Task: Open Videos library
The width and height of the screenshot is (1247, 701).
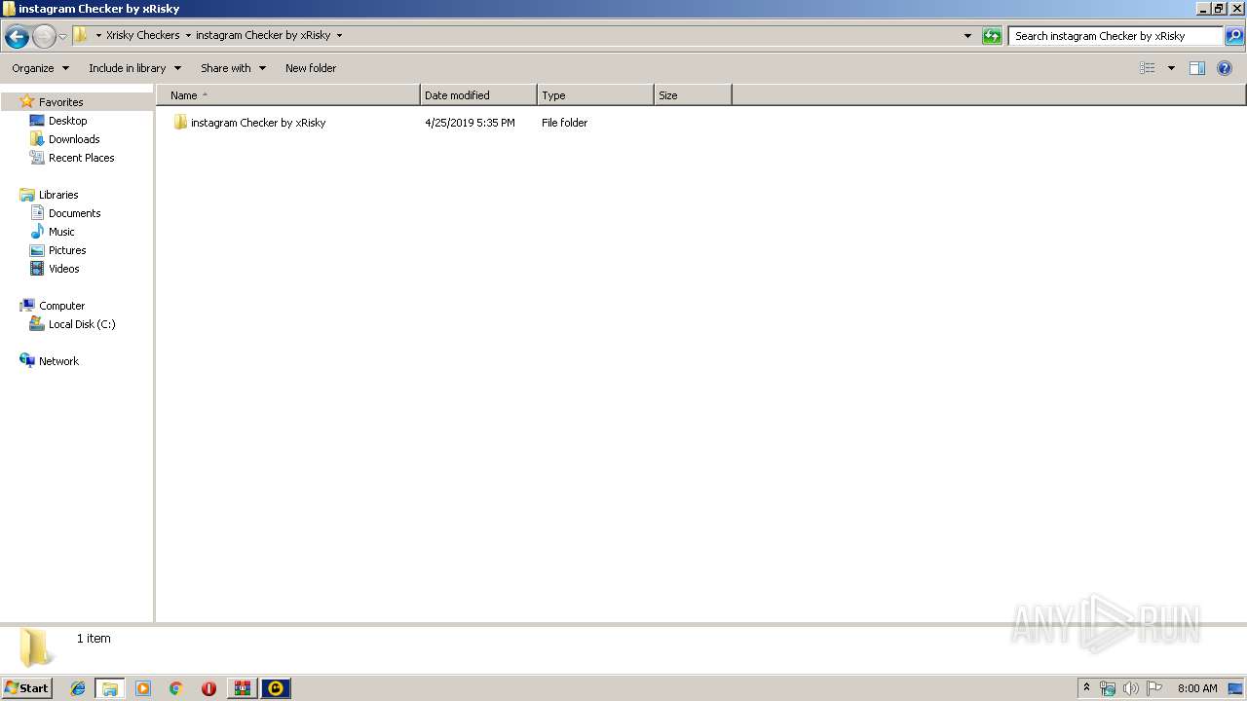Action: [x=63, y=269]
